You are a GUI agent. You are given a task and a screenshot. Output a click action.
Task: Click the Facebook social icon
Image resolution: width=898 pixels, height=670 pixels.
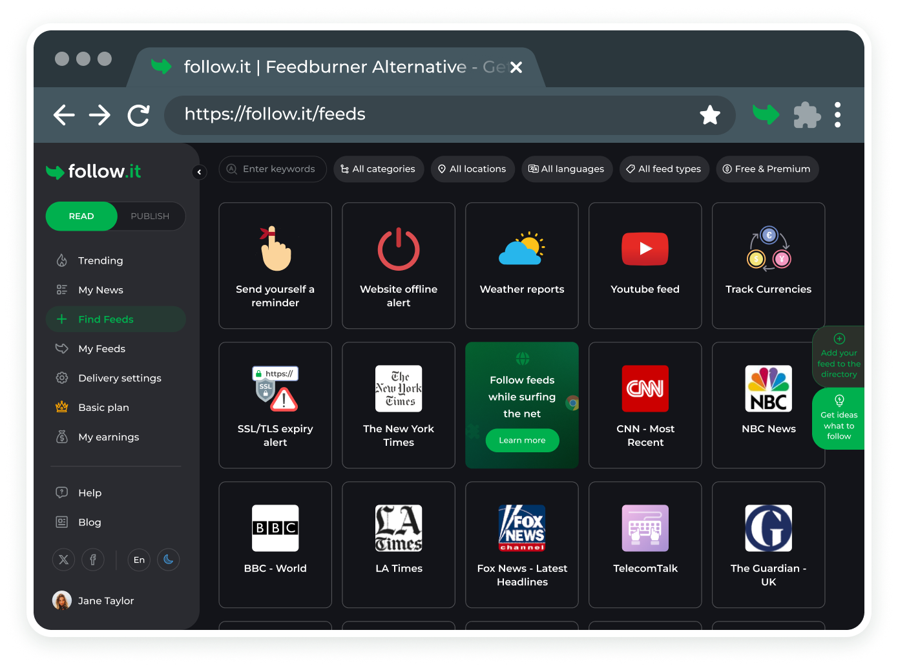click(x=93, y=560)
